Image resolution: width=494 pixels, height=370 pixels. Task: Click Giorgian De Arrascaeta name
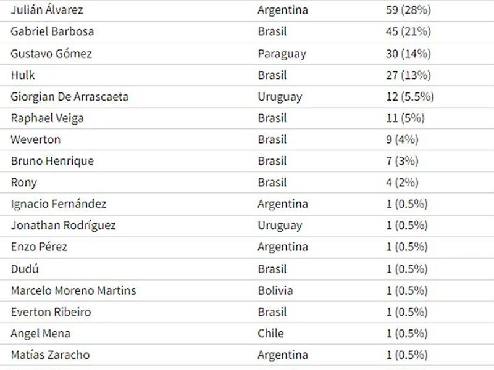(70, 97)
